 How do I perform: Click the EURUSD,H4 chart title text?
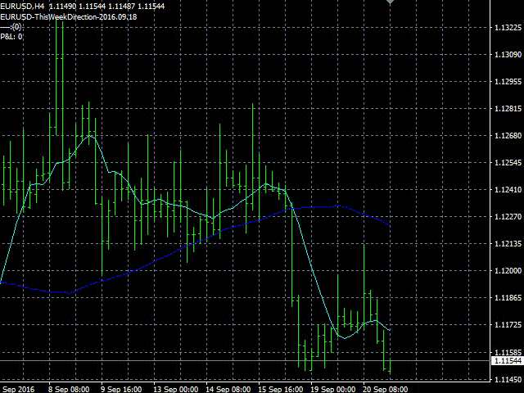click(x=23, y=7)
